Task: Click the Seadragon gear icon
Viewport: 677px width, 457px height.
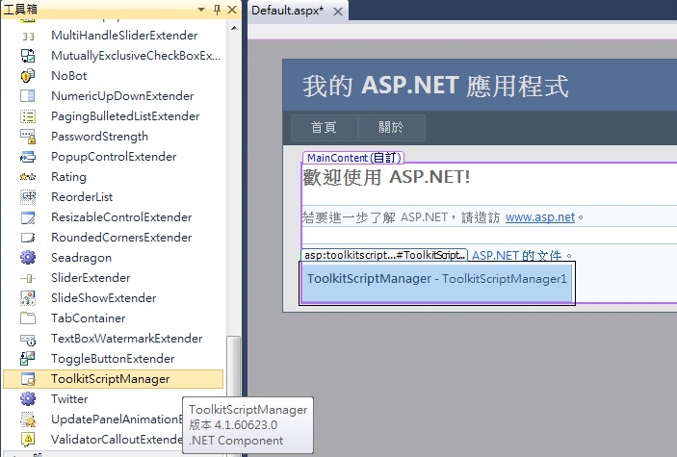Action: pos(28,258)
